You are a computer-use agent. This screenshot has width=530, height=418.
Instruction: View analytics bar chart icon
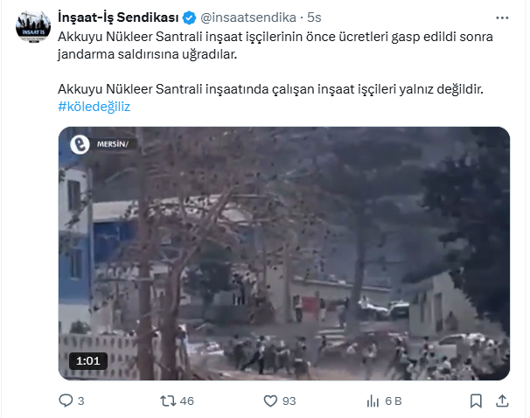coord(373,401)
